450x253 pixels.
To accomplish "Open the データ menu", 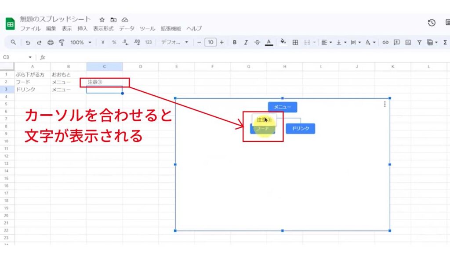I will click(x=127, y=29).
